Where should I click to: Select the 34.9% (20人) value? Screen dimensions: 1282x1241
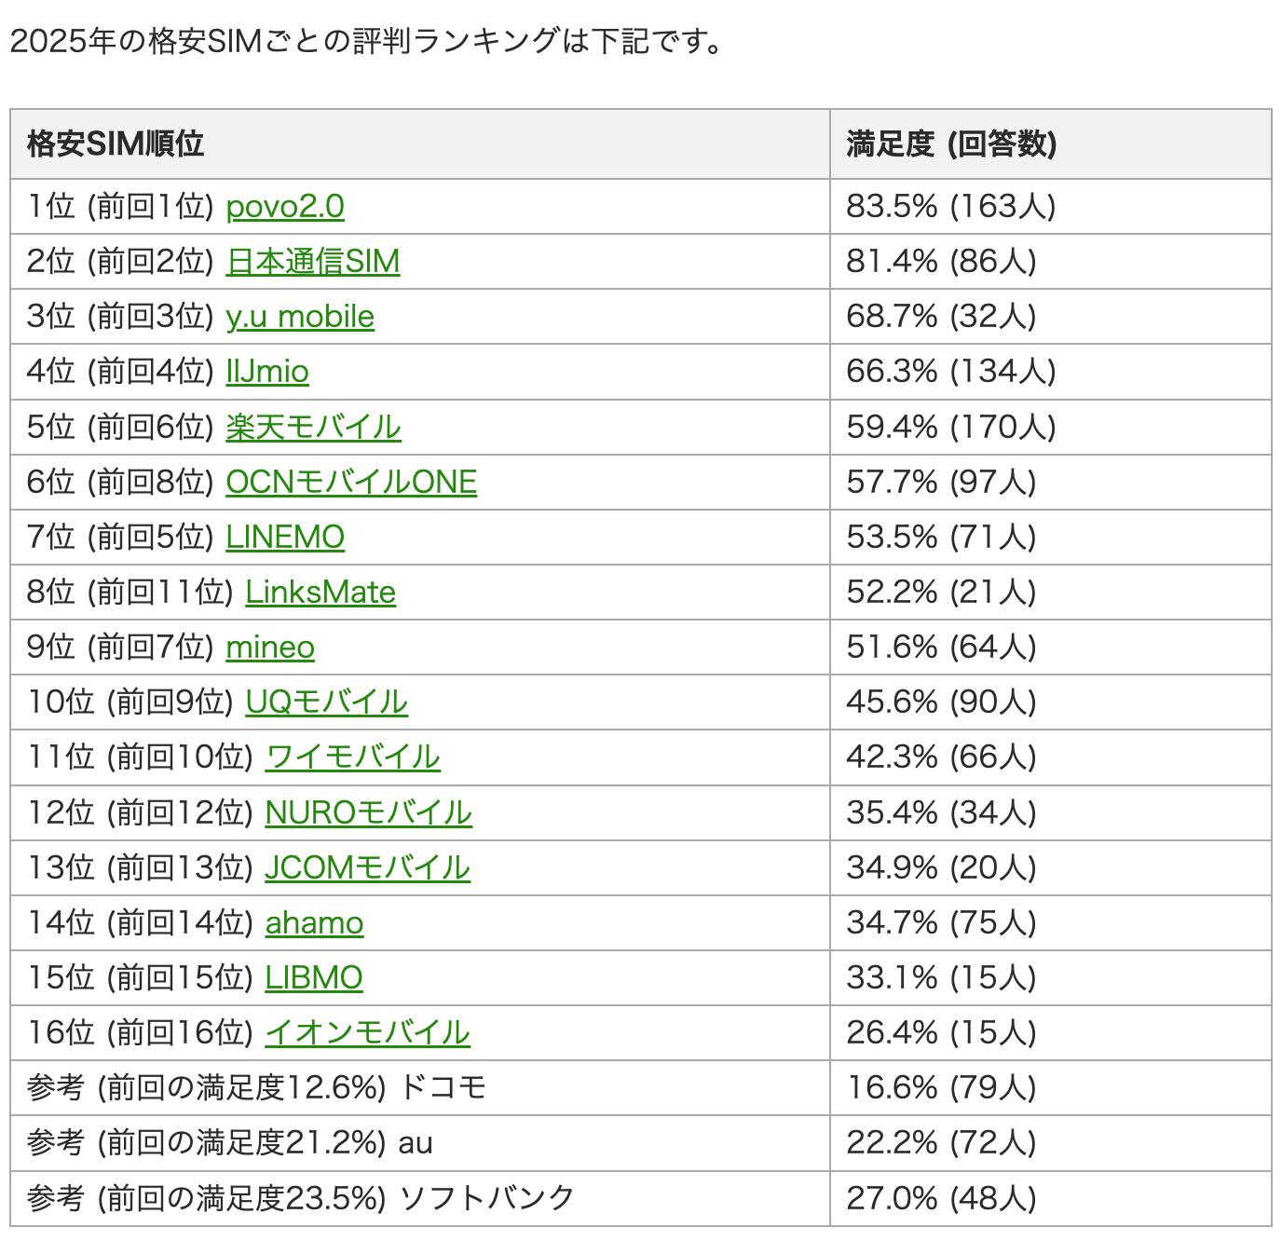(941, 867)
